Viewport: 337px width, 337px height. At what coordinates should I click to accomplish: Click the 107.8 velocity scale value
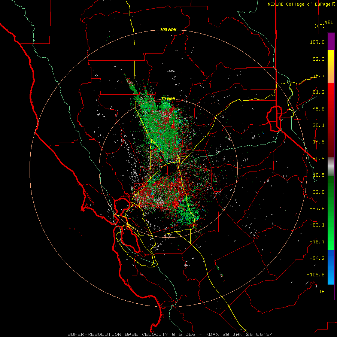point(317,42)
